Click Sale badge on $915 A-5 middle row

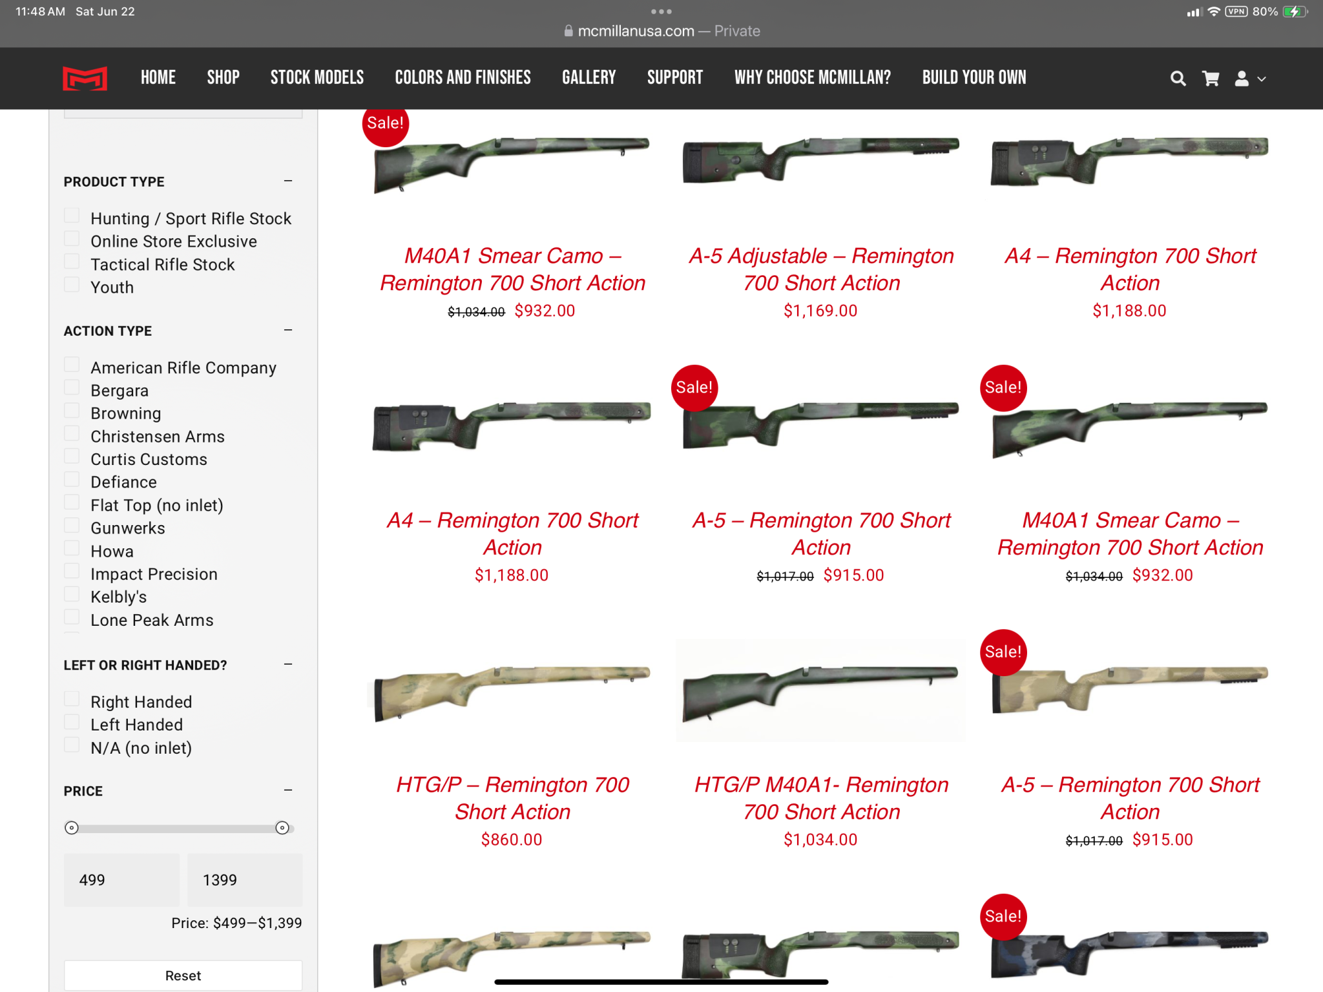click(x=694, y=387)
